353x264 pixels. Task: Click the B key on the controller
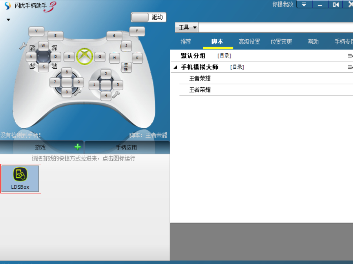tap(69, 57)
